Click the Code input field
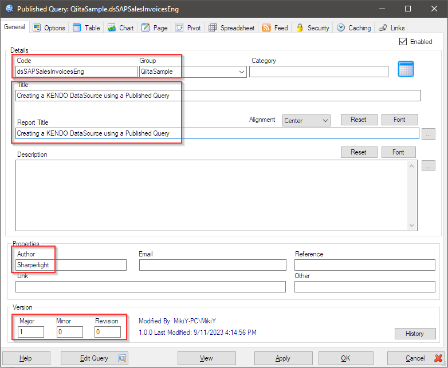The width and height of the screenshot is (448, 368). [x=77, y=72]
